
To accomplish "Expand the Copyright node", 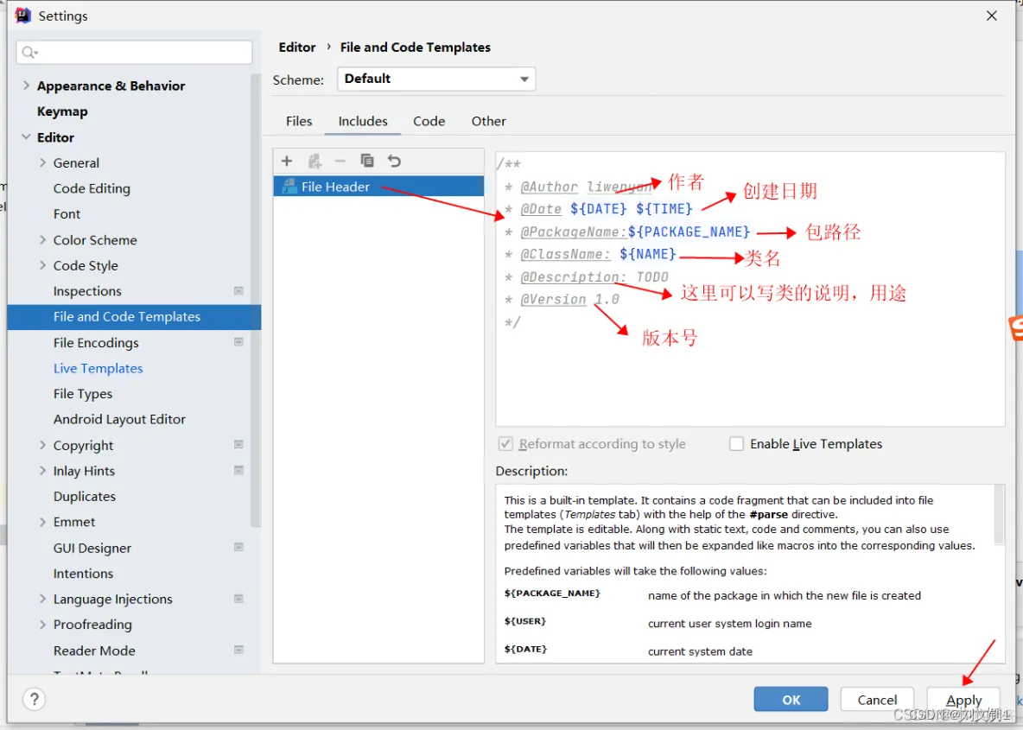I will 42,445.
